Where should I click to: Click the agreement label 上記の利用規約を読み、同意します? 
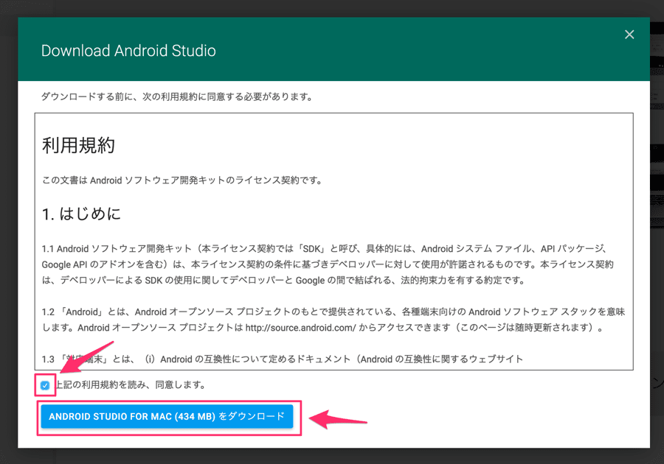pyautogui.click(x=131, y=385)
